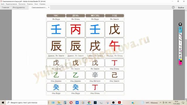
Task: Close the Самонаказания document tab
Action: tap(49, 7)
